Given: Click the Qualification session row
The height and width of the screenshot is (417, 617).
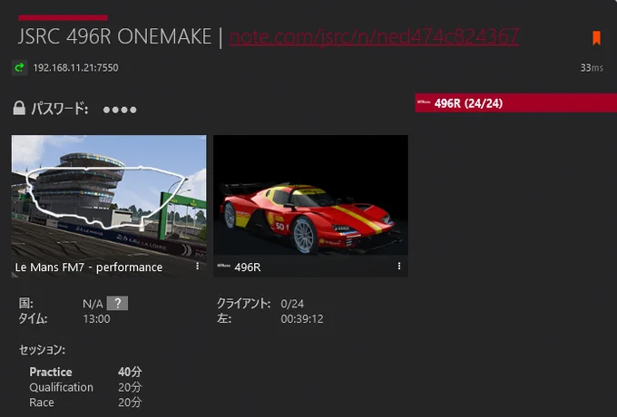Looking at the screenshot, I should (x=85, y=387).
